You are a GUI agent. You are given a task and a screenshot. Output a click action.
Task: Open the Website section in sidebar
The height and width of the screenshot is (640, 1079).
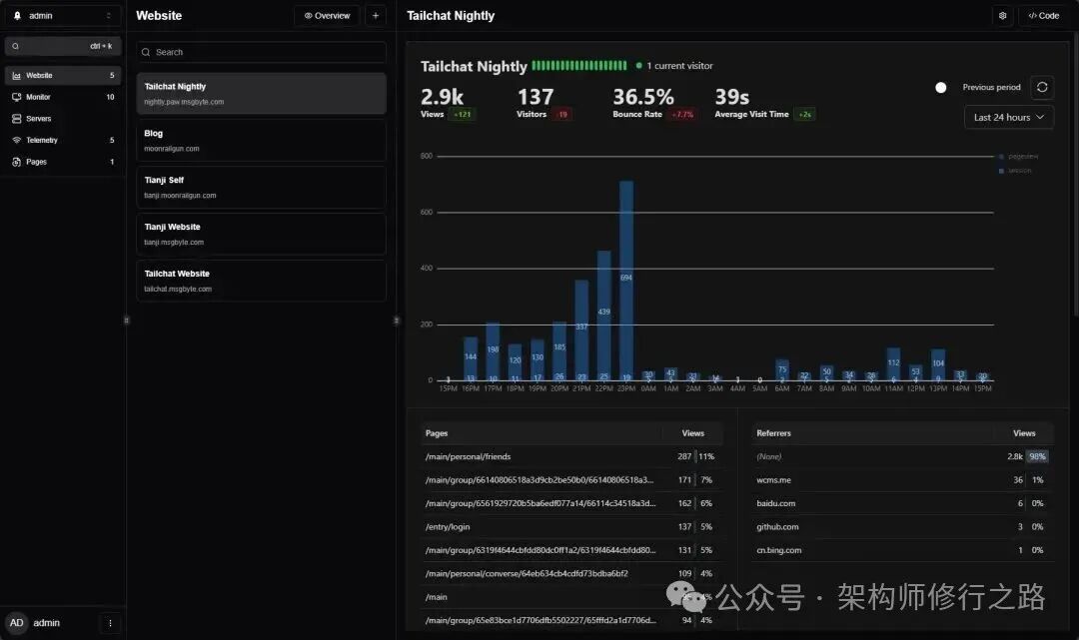(63, 76)
